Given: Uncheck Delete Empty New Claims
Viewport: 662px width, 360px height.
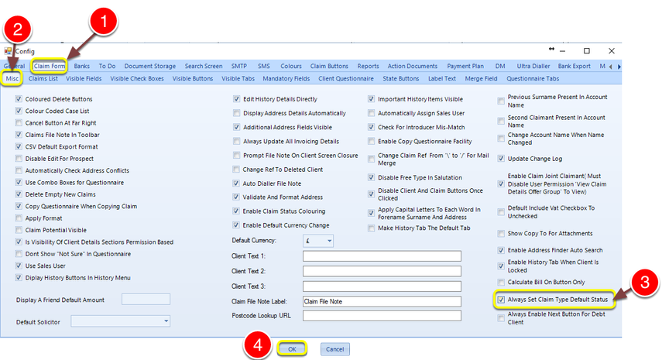Looking at the screenshot, I should (19, 194).
